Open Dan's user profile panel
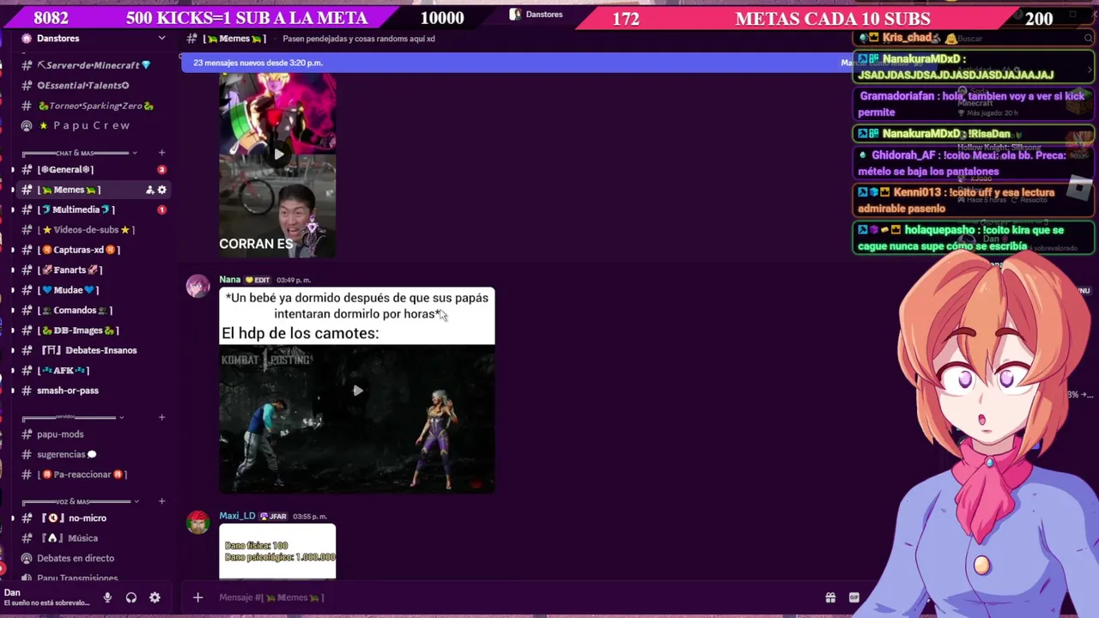 [47, 597]
